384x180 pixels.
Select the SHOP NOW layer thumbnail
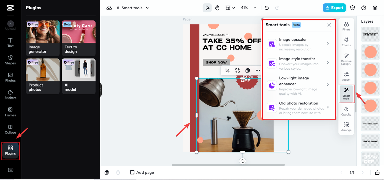click(x=370, y=141)
